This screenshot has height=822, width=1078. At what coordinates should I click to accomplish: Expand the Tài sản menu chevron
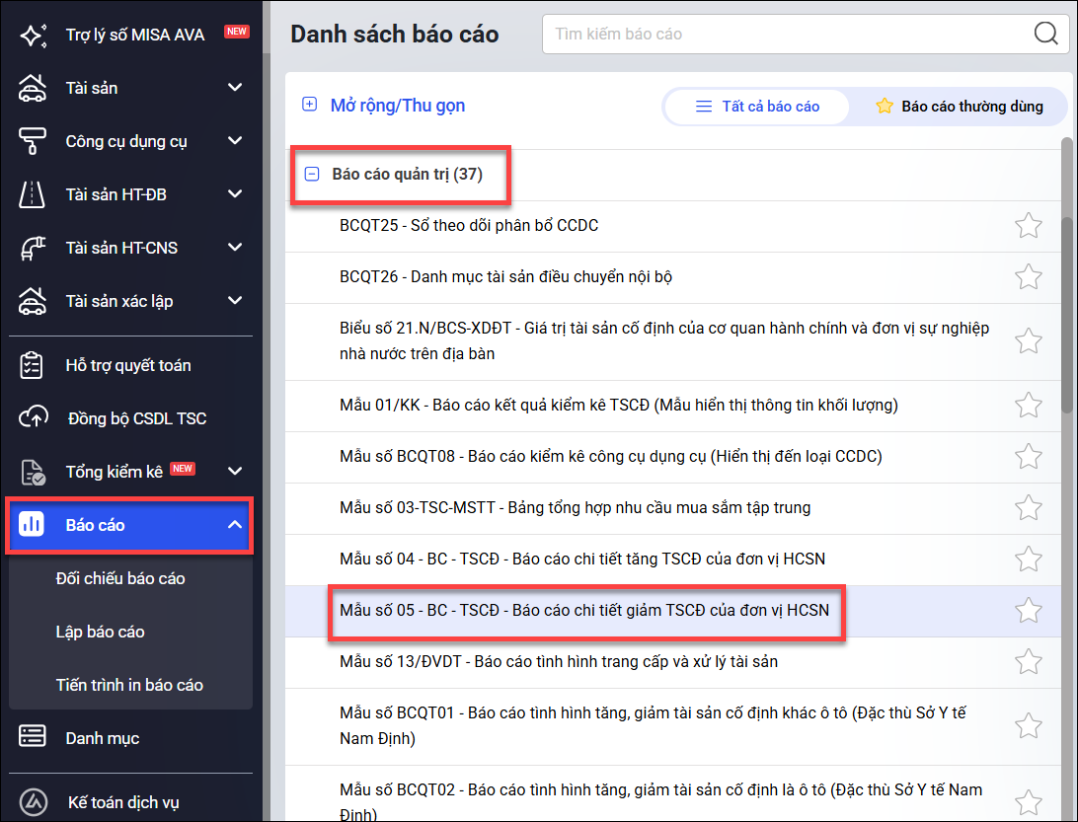235,88
